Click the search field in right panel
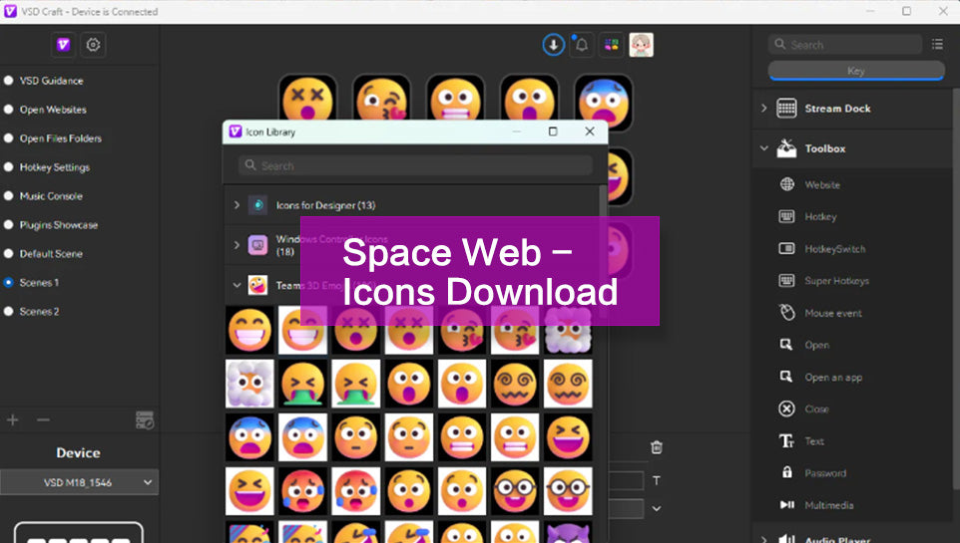 [x=845, y=44]
